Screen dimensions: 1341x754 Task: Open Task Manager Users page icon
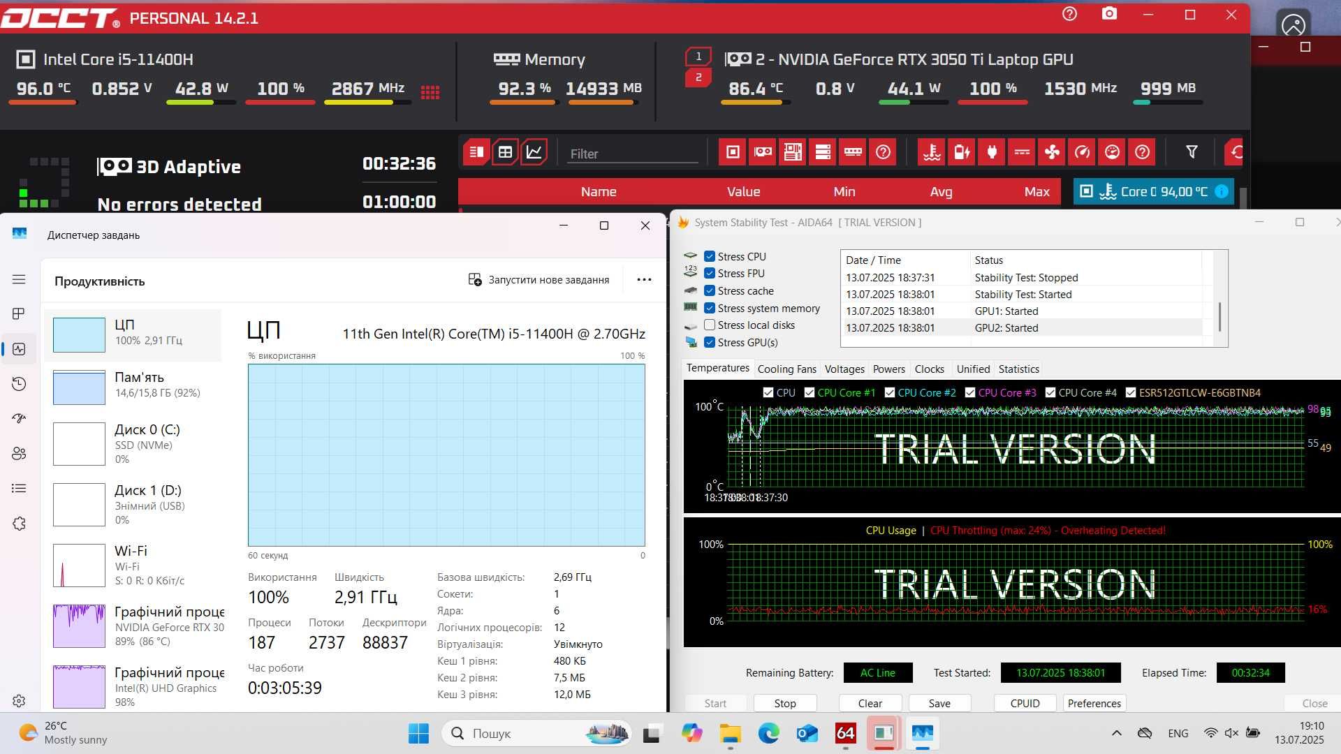(x=19, y=453)
